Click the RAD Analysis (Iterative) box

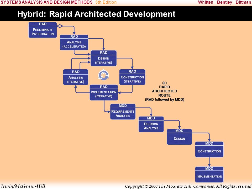click(x=76, y=77)
